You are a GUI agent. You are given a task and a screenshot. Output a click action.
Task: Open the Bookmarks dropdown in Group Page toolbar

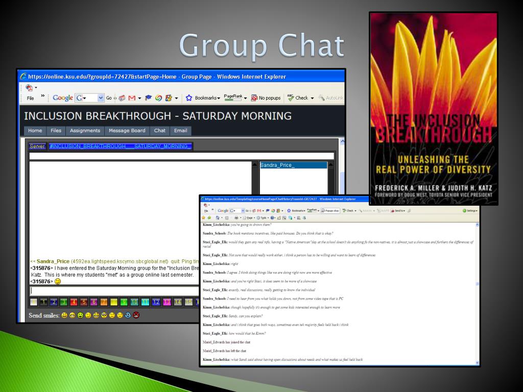219,98
